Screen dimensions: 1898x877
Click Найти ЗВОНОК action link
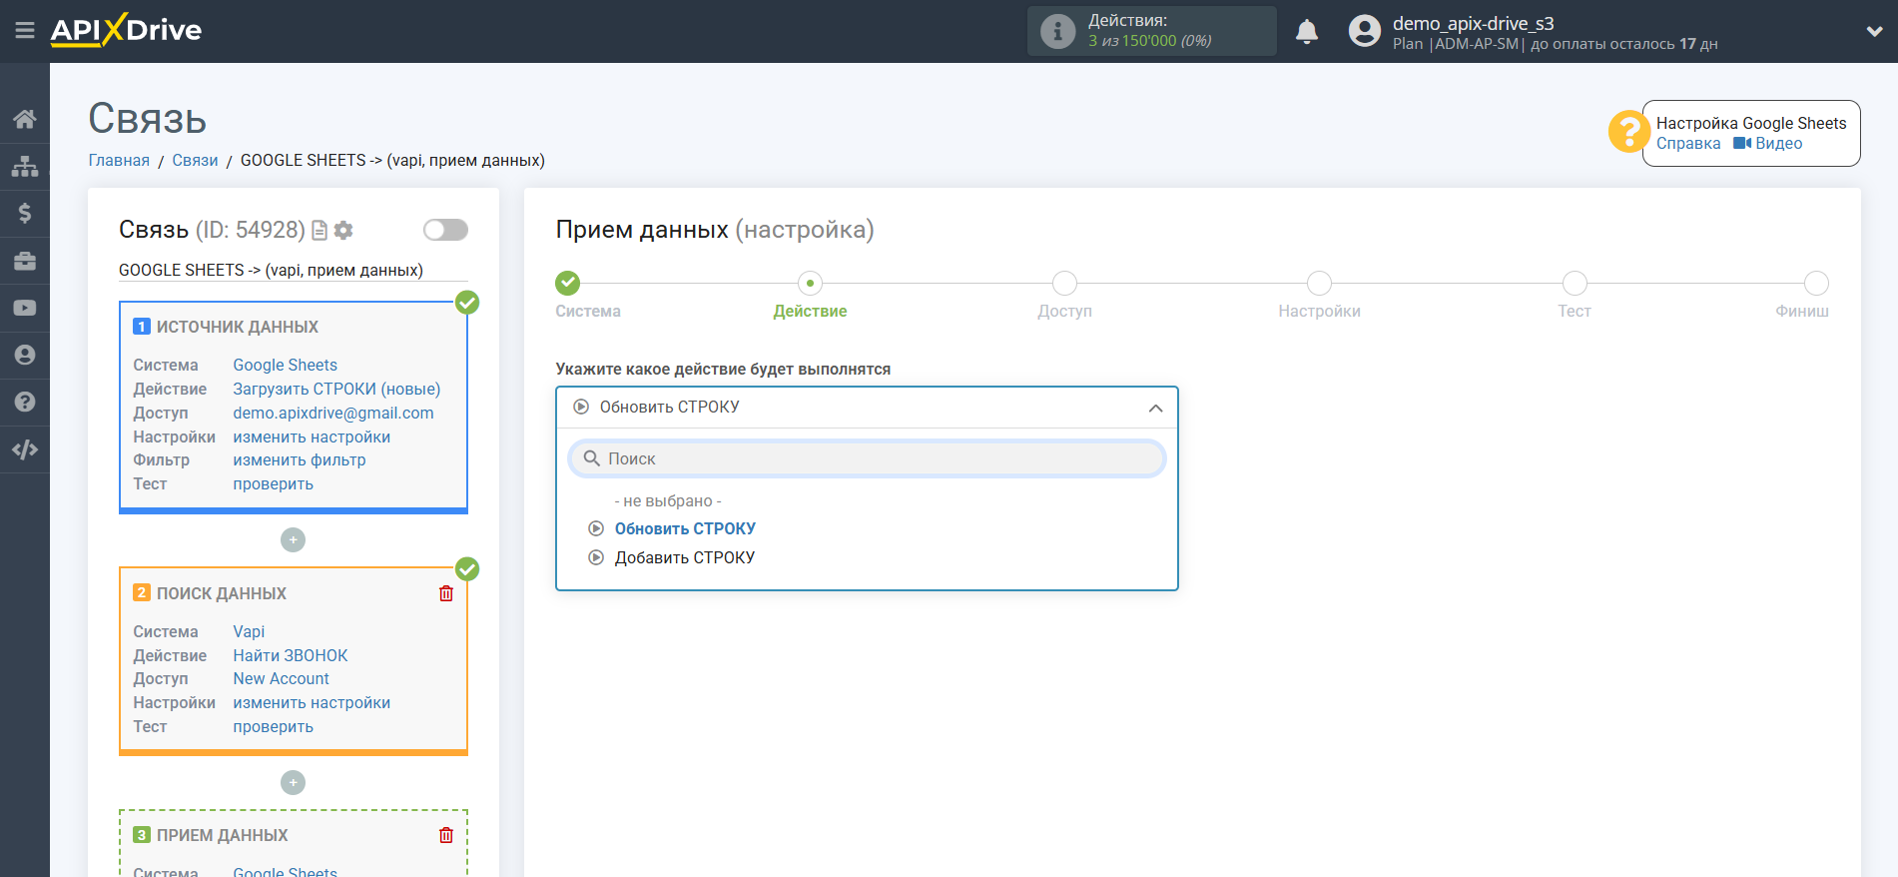291,656
